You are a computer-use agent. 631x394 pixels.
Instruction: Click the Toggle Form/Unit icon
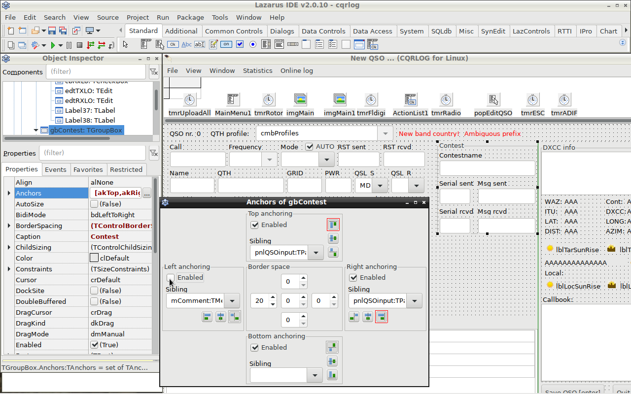(x=76, y=31)
